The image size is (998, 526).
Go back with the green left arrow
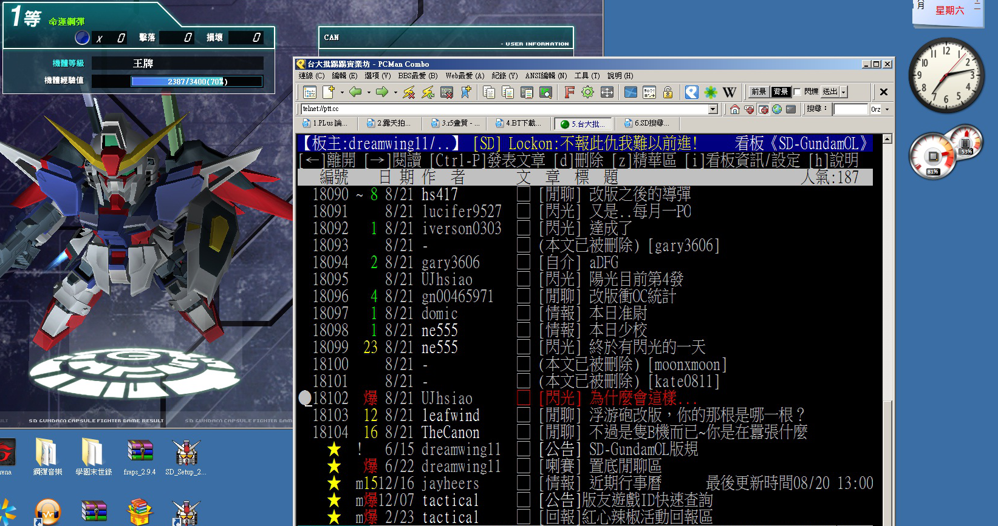[355, 92]
